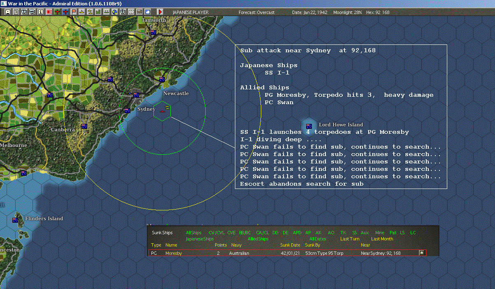Sort sunk ships by Type column
This screenshot has height=289, width=495.
click(x=156, y=245)
